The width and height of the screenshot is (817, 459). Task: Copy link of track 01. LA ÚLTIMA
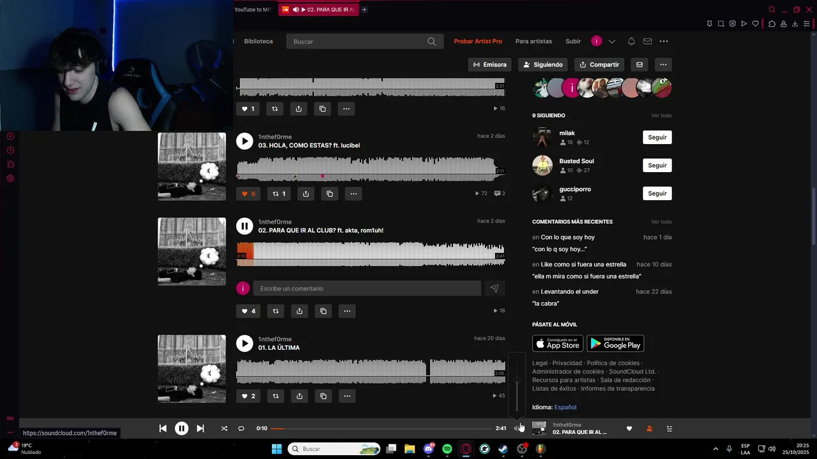tap(323, 396)
